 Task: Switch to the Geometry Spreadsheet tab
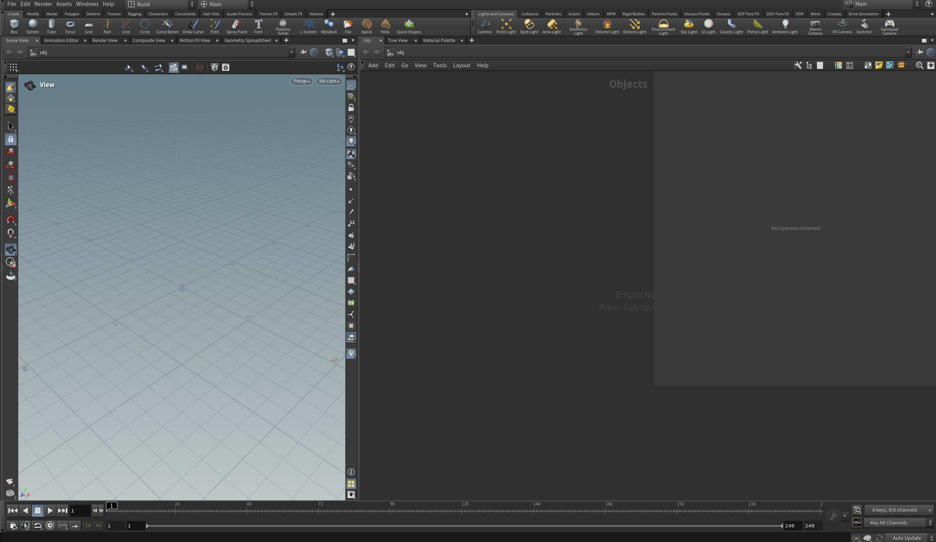pyautogui.click(x=247, y=40)
